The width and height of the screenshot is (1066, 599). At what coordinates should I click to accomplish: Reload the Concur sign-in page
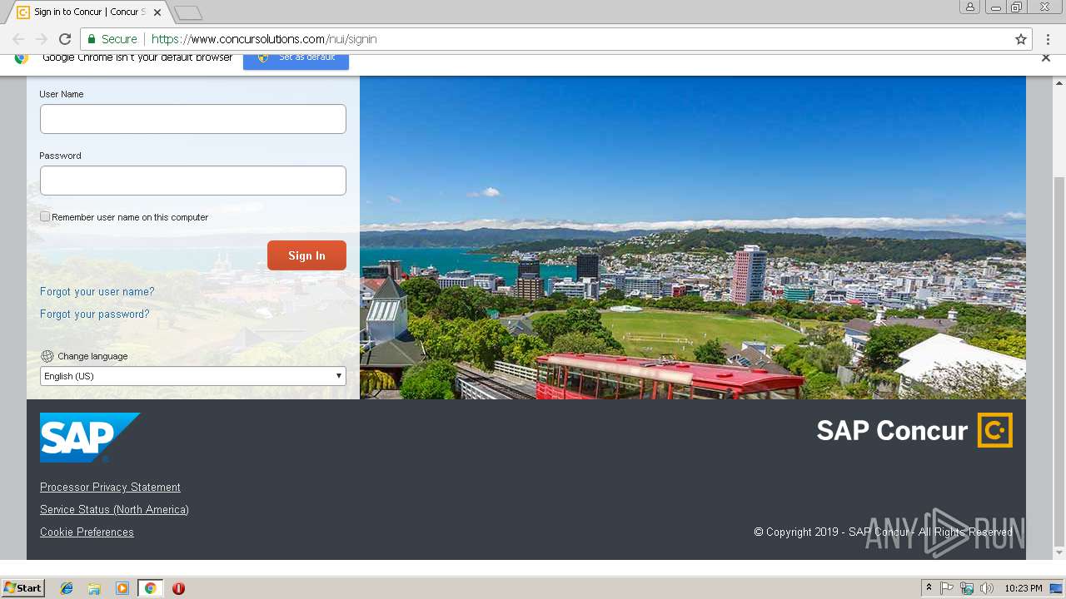pyautogui.click(x=65, y=39)
